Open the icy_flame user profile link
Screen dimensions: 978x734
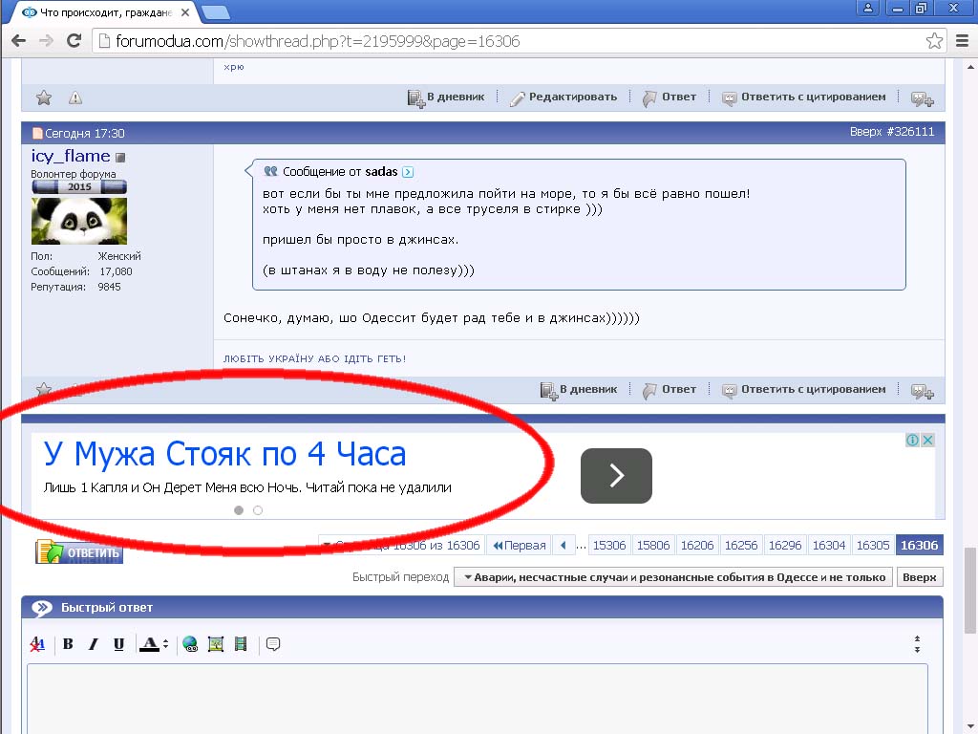click(x=71, y=156)
